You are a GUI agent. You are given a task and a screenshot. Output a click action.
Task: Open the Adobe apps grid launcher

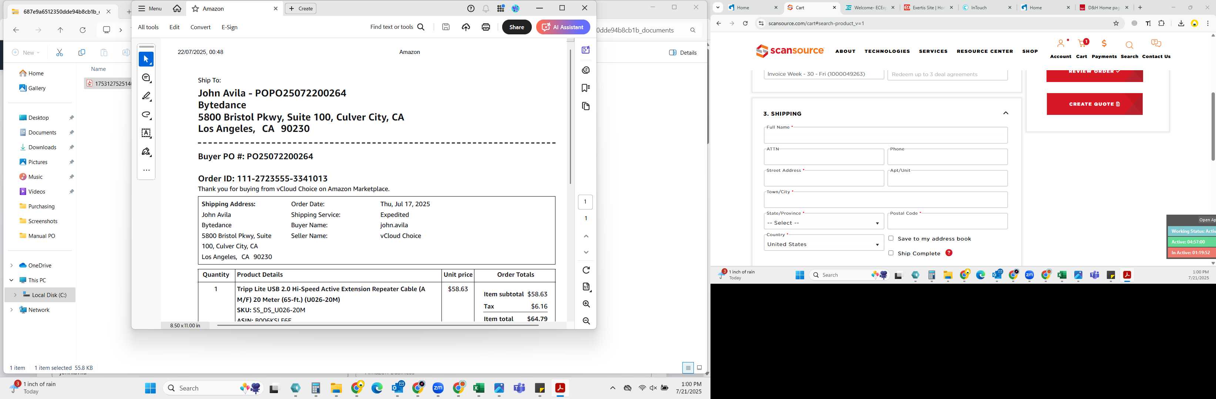click(501, 8)
